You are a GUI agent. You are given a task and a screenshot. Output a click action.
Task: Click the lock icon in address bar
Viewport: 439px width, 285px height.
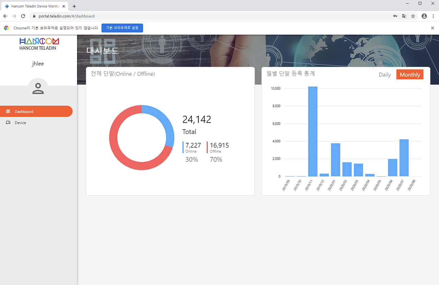[34, 16]
